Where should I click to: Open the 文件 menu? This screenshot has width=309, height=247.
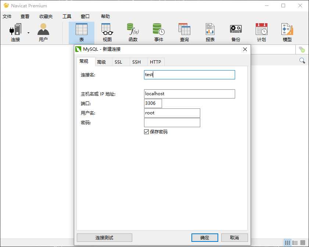tap(7, 17)
